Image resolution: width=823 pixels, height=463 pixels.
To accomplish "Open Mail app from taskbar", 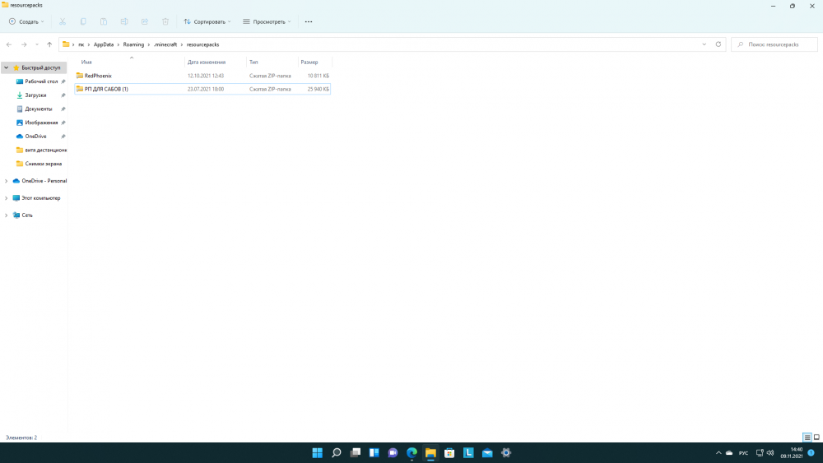I will point(487,452).
